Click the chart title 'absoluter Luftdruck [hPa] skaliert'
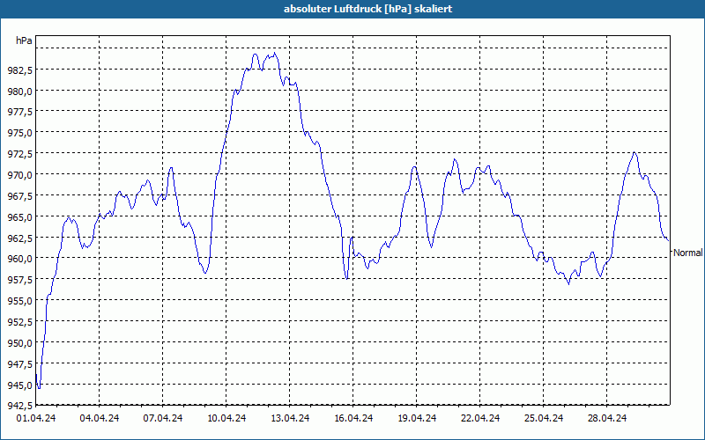This screenshot has width=705, height=440. click(x=367, y=9)
